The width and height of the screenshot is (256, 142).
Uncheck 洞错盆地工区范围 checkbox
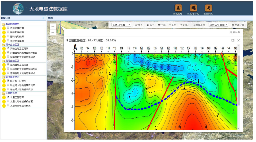8,48
